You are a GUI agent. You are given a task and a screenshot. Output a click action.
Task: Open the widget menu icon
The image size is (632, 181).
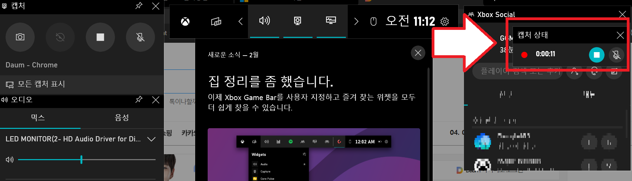click(216, 22)
